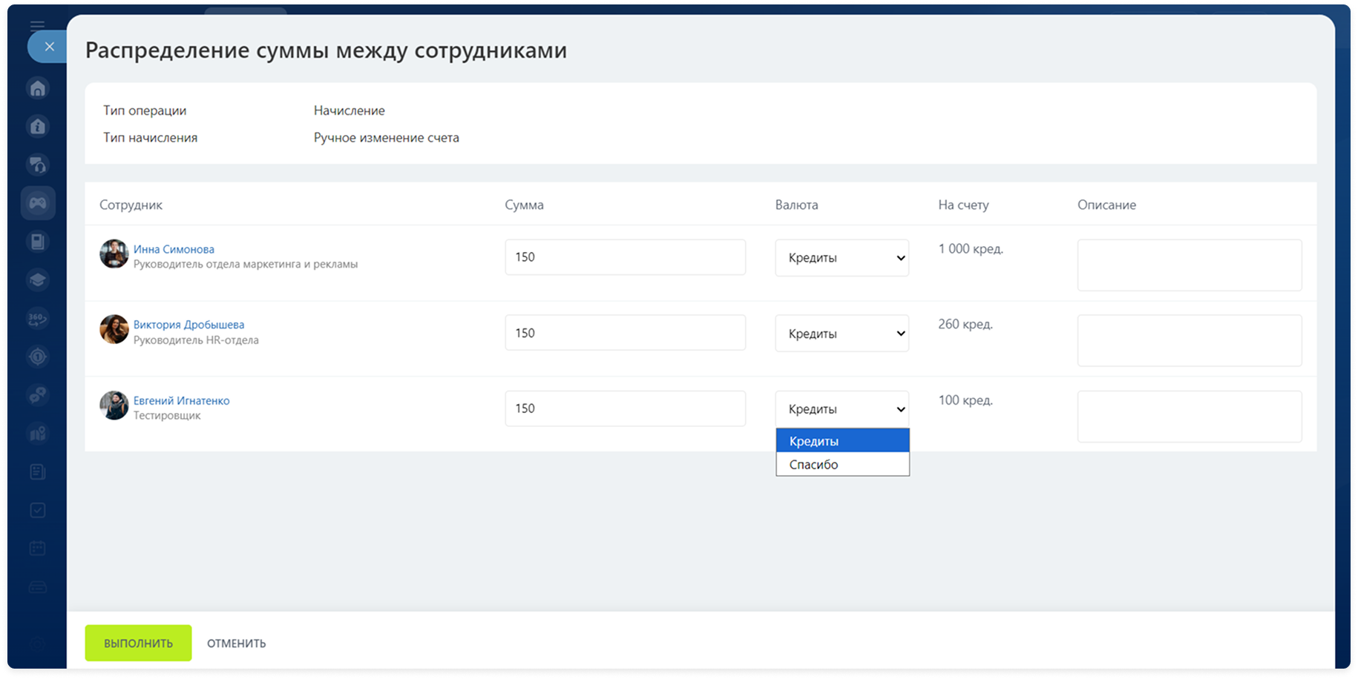This screenshot has height=679, width=1358.
Task: Choose Кредиты option in open list
Action: tap(842, 441)
